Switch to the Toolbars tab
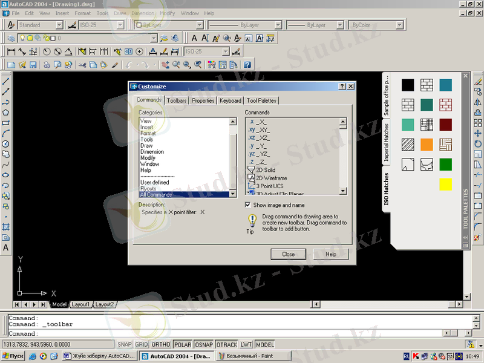The height and width of the screenshot is (363, 484). [177, 100]
